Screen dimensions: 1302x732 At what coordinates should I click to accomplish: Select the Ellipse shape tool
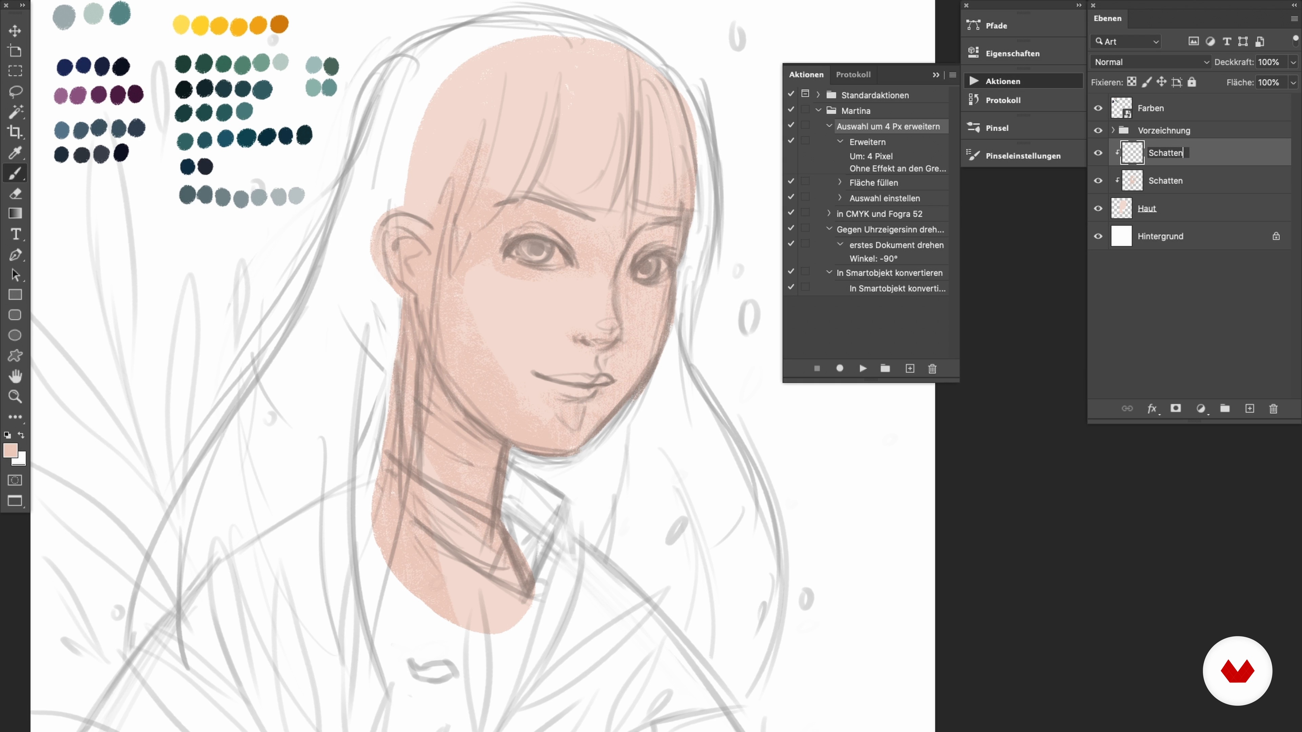tap(15, 335)
